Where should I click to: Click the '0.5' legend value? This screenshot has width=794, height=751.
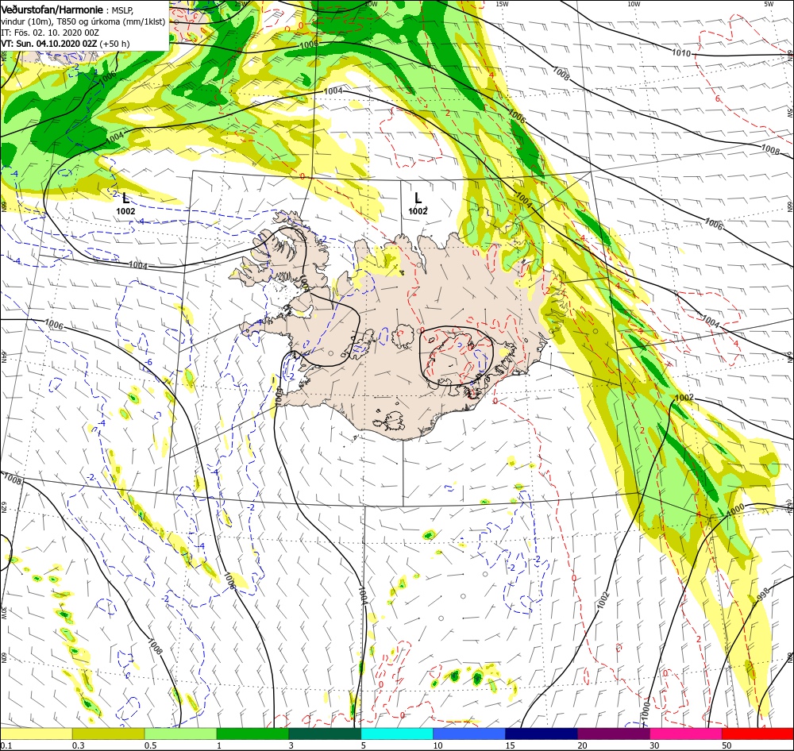tap(150, 745)
